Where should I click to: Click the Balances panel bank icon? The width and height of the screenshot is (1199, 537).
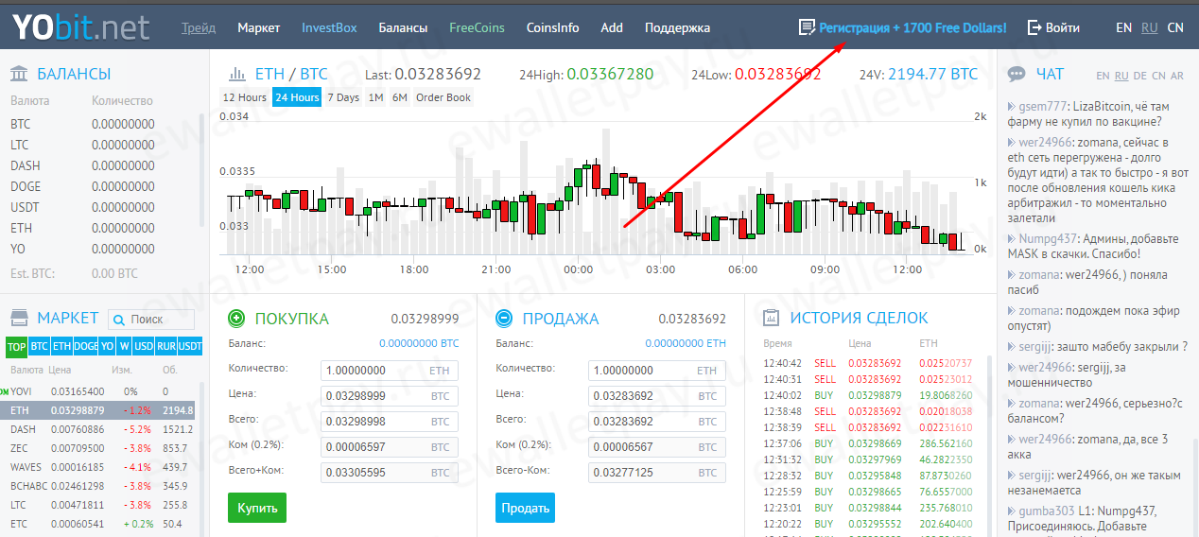click(x=19, y=74)
